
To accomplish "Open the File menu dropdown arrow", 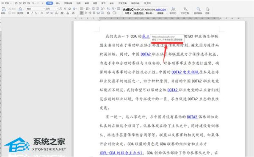I will tap(11, 3).
